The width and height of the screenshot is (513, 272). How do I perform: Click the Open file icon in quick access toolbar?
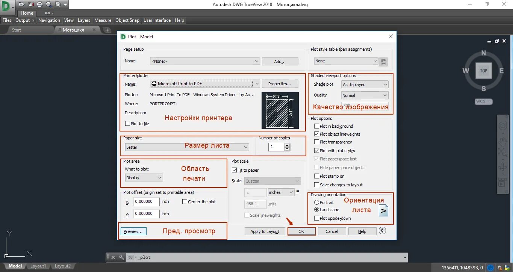pyautogui.click(x=21, y=4)
